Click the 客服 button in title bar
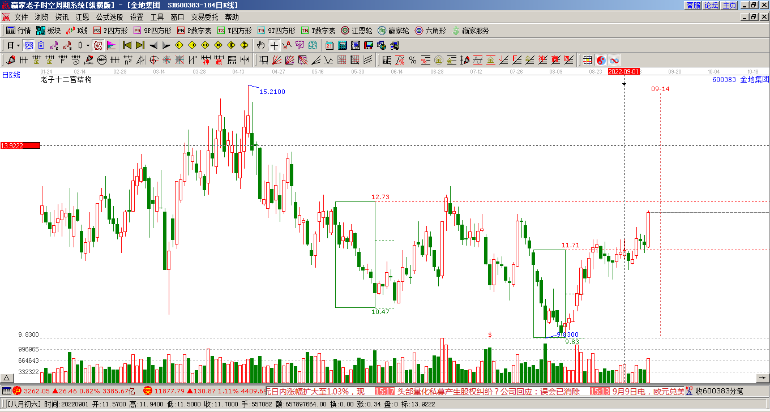The image size is (770, 412). [x=693, y=5]
